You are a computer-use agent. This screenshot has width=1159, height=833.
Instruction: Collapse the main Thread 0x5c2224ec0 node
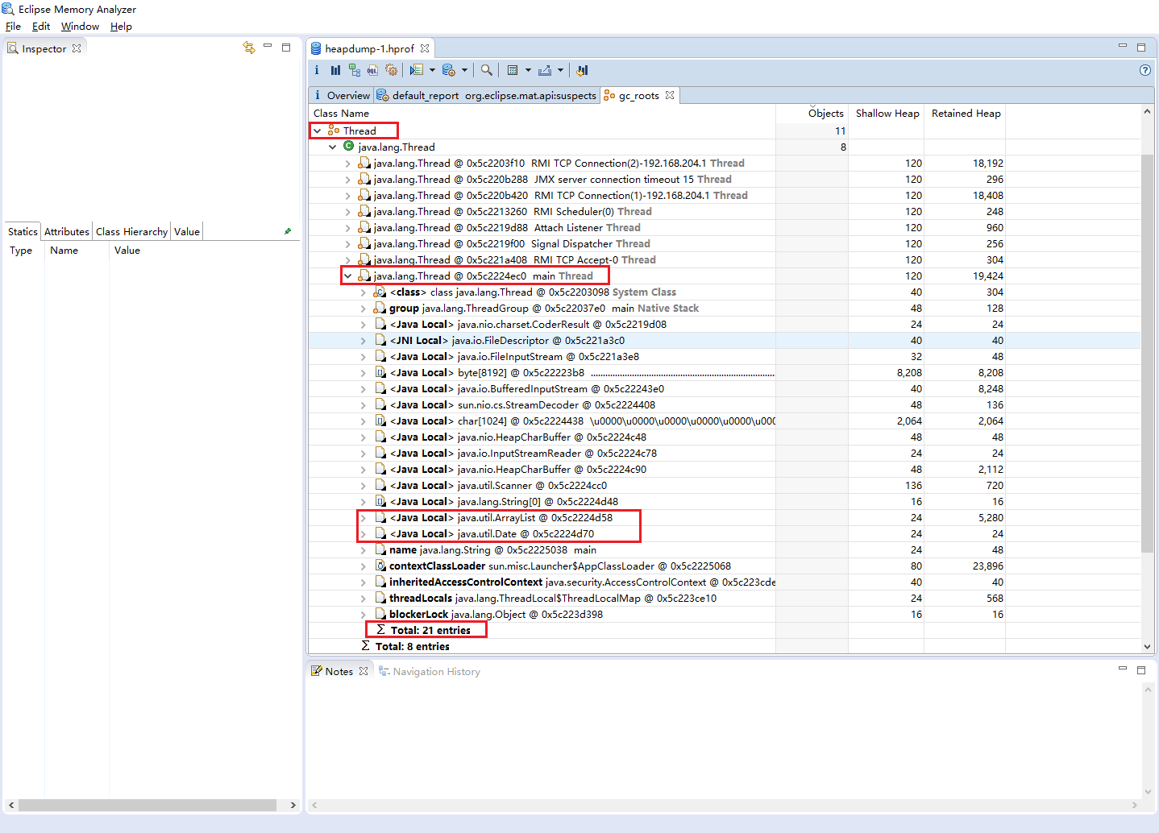[x=348, y=276]
